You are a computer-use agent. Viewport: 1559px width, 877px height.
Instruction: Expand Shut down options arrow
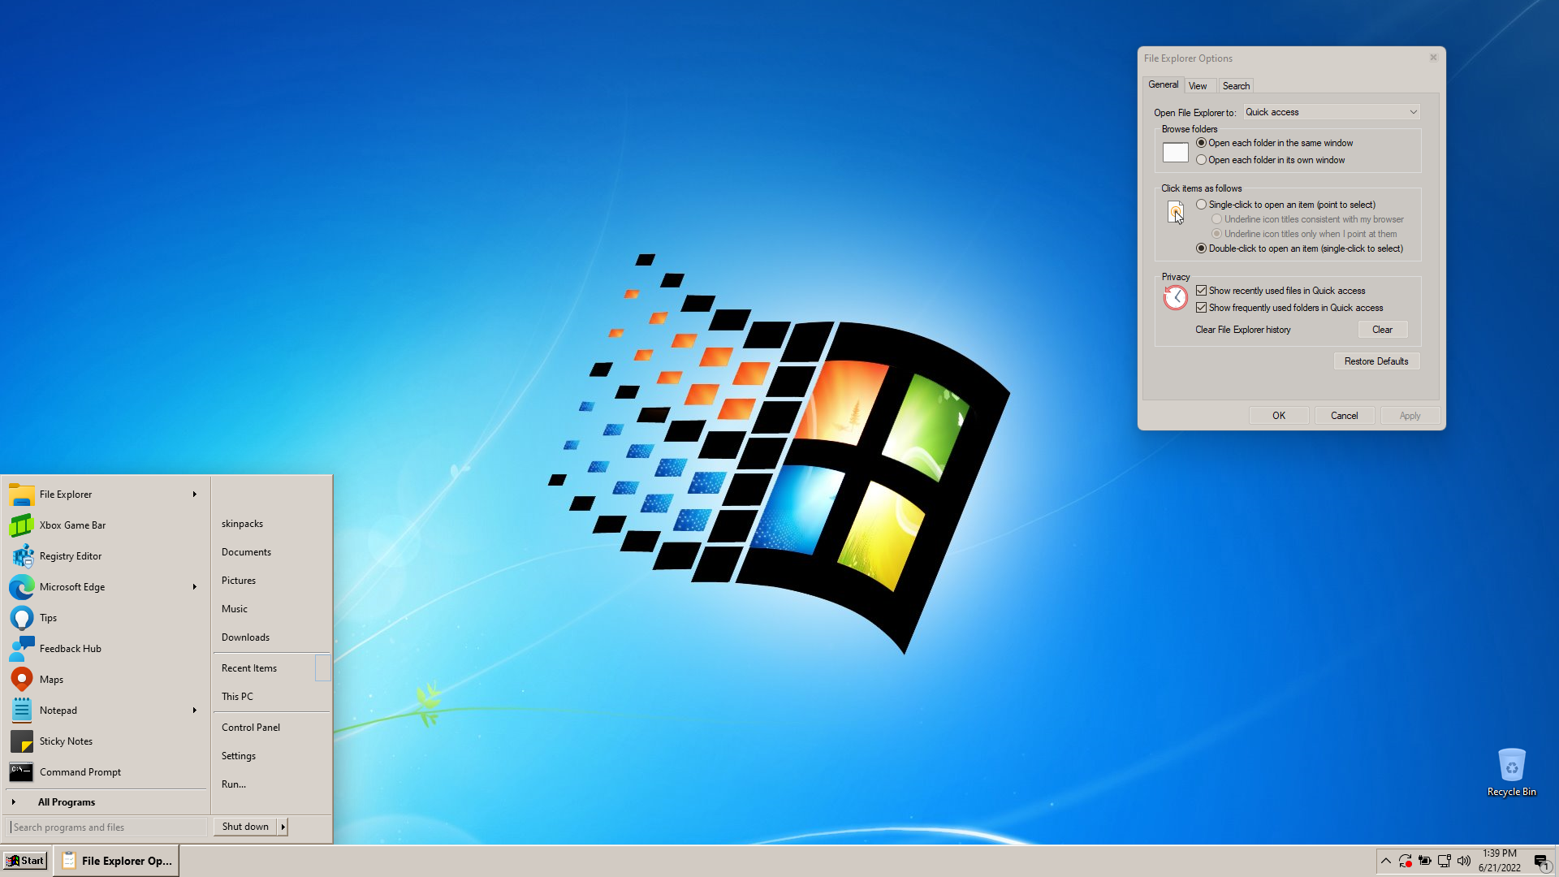pos(283,827)
